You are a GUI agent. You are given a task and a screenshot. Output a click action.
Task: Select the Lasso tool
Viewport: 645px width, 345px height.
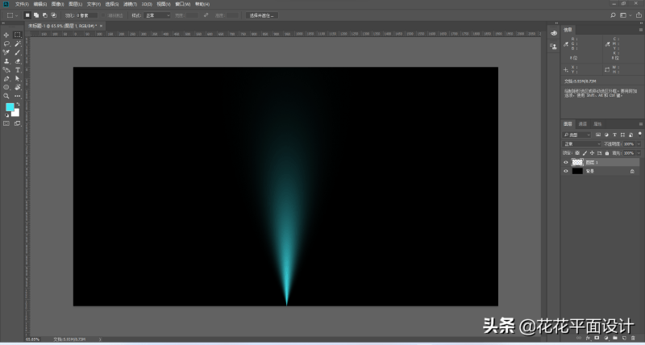6,44
